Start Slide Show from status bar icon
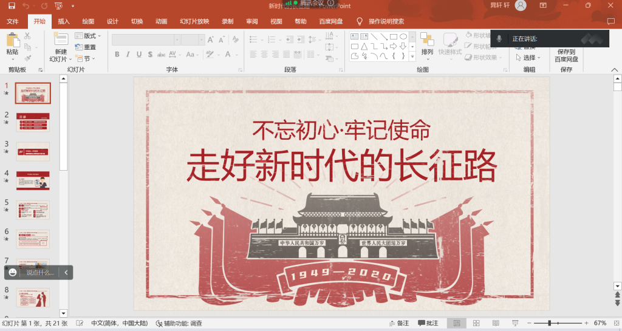This screenshot has height=331, width=622. point(515,323)
